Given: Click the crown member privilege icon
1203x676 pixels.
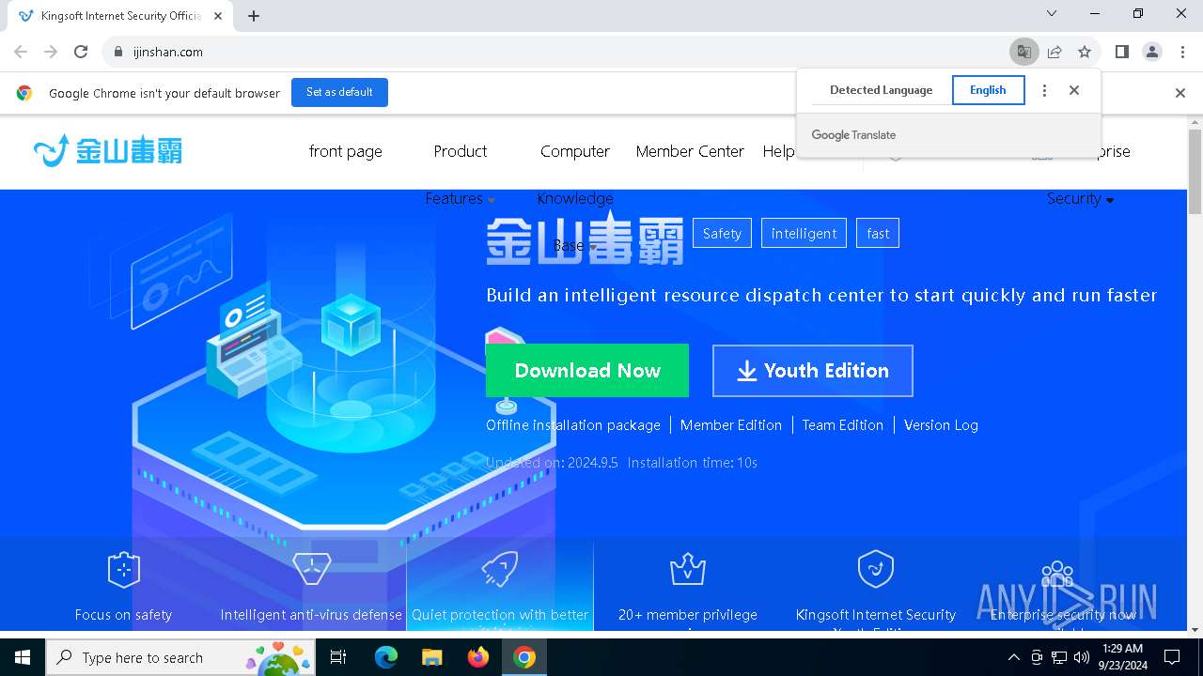Looking at the screenshot, I should tap(687, 569).
